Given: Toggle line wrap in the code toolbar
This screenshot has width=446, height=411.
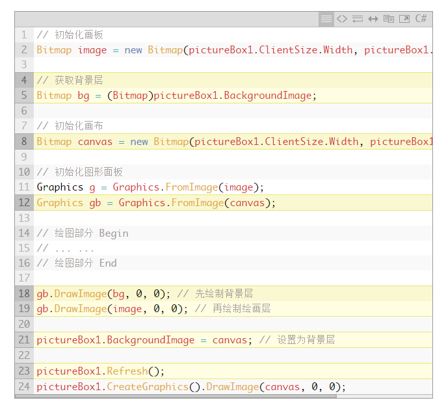Looking at the screenshot, I should [x=358, y=19].
